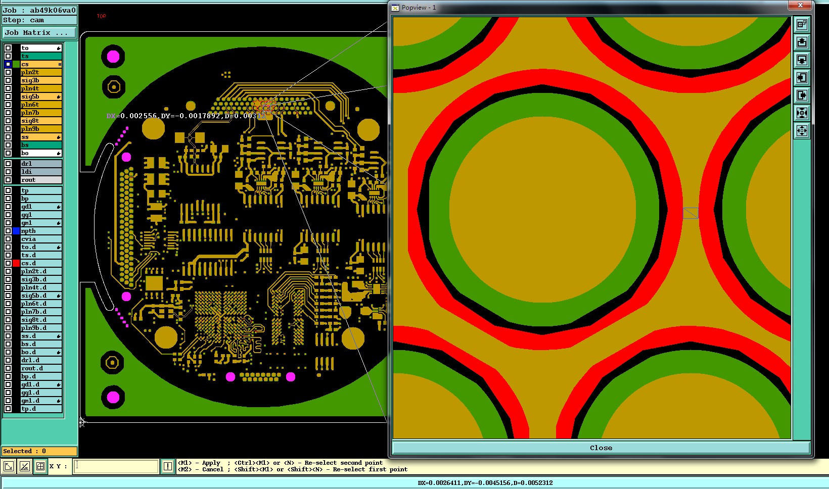
Task: Click the Job: ab49k06va0 label
Action: (39, 10)
